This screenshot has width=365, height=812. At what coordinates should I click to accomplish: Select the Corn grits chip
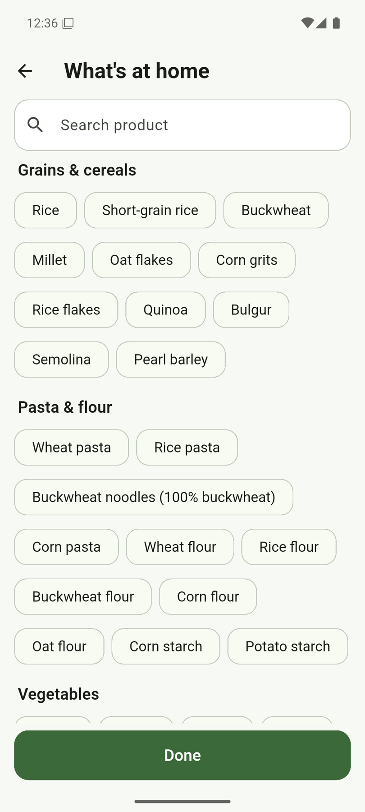(247, 260)
